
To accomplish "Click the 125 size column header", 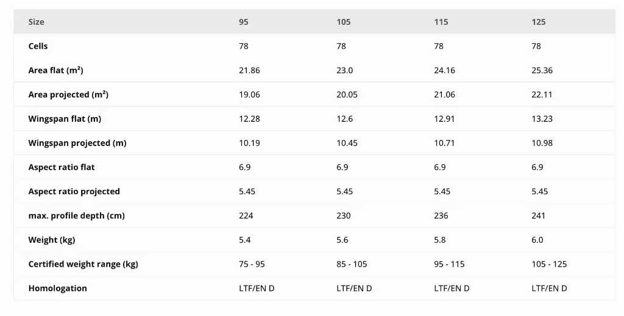I will point(539,22).
